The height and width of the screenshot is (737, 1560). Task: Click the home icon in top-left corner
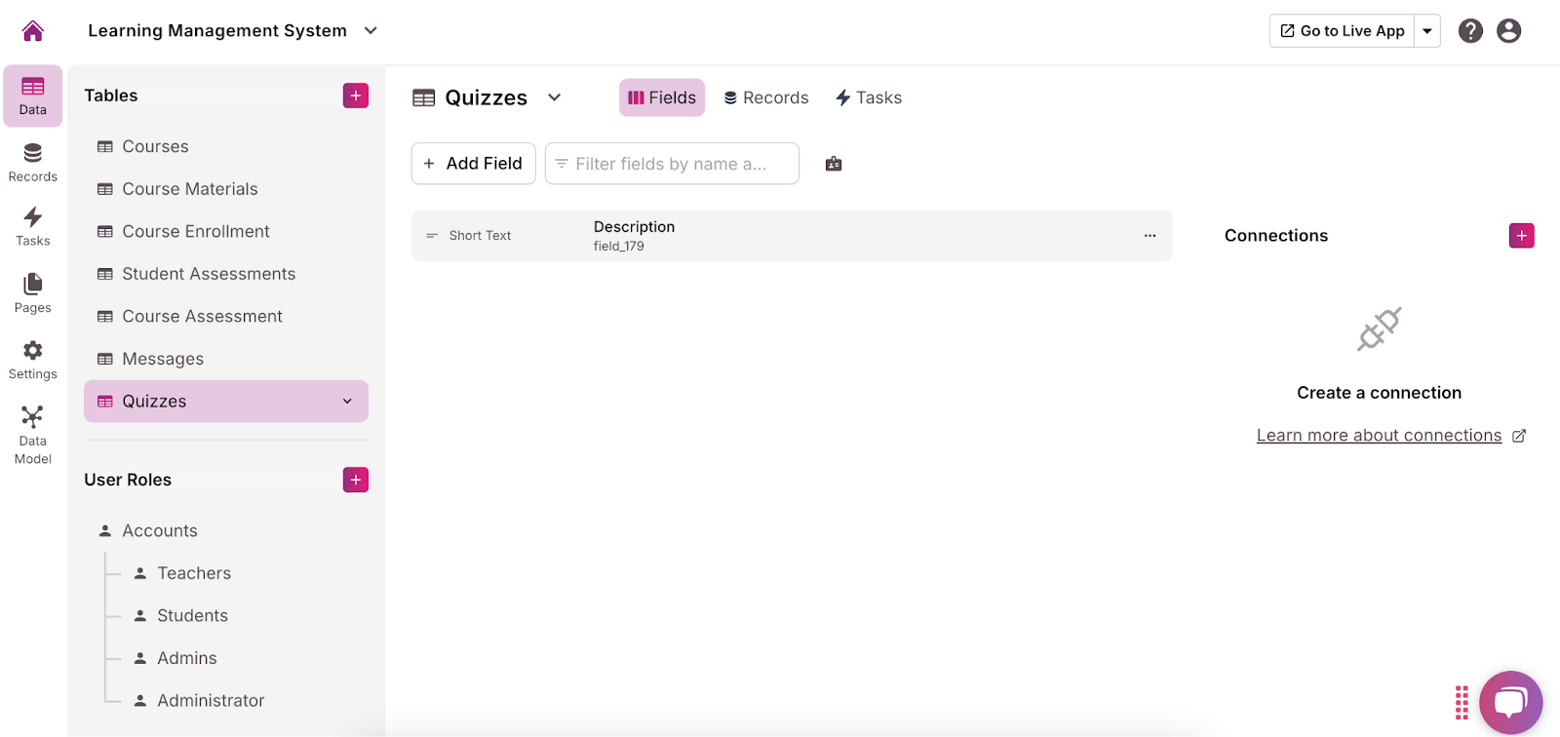33,31
